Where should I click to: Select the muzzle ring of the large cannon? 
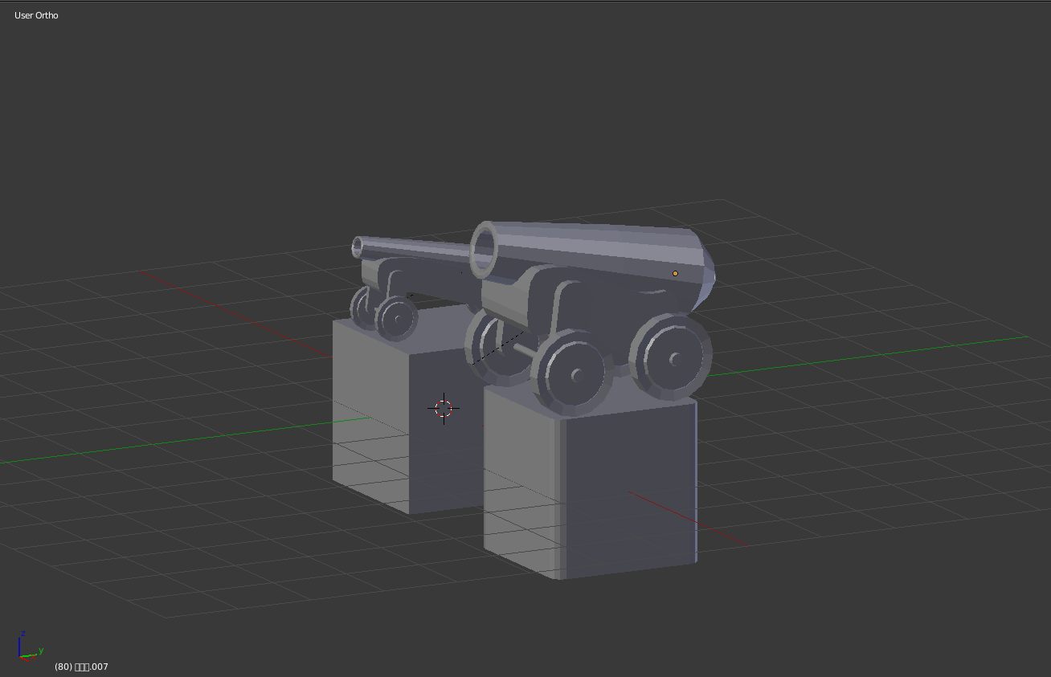pyautogui.click(x=485, y=250)
